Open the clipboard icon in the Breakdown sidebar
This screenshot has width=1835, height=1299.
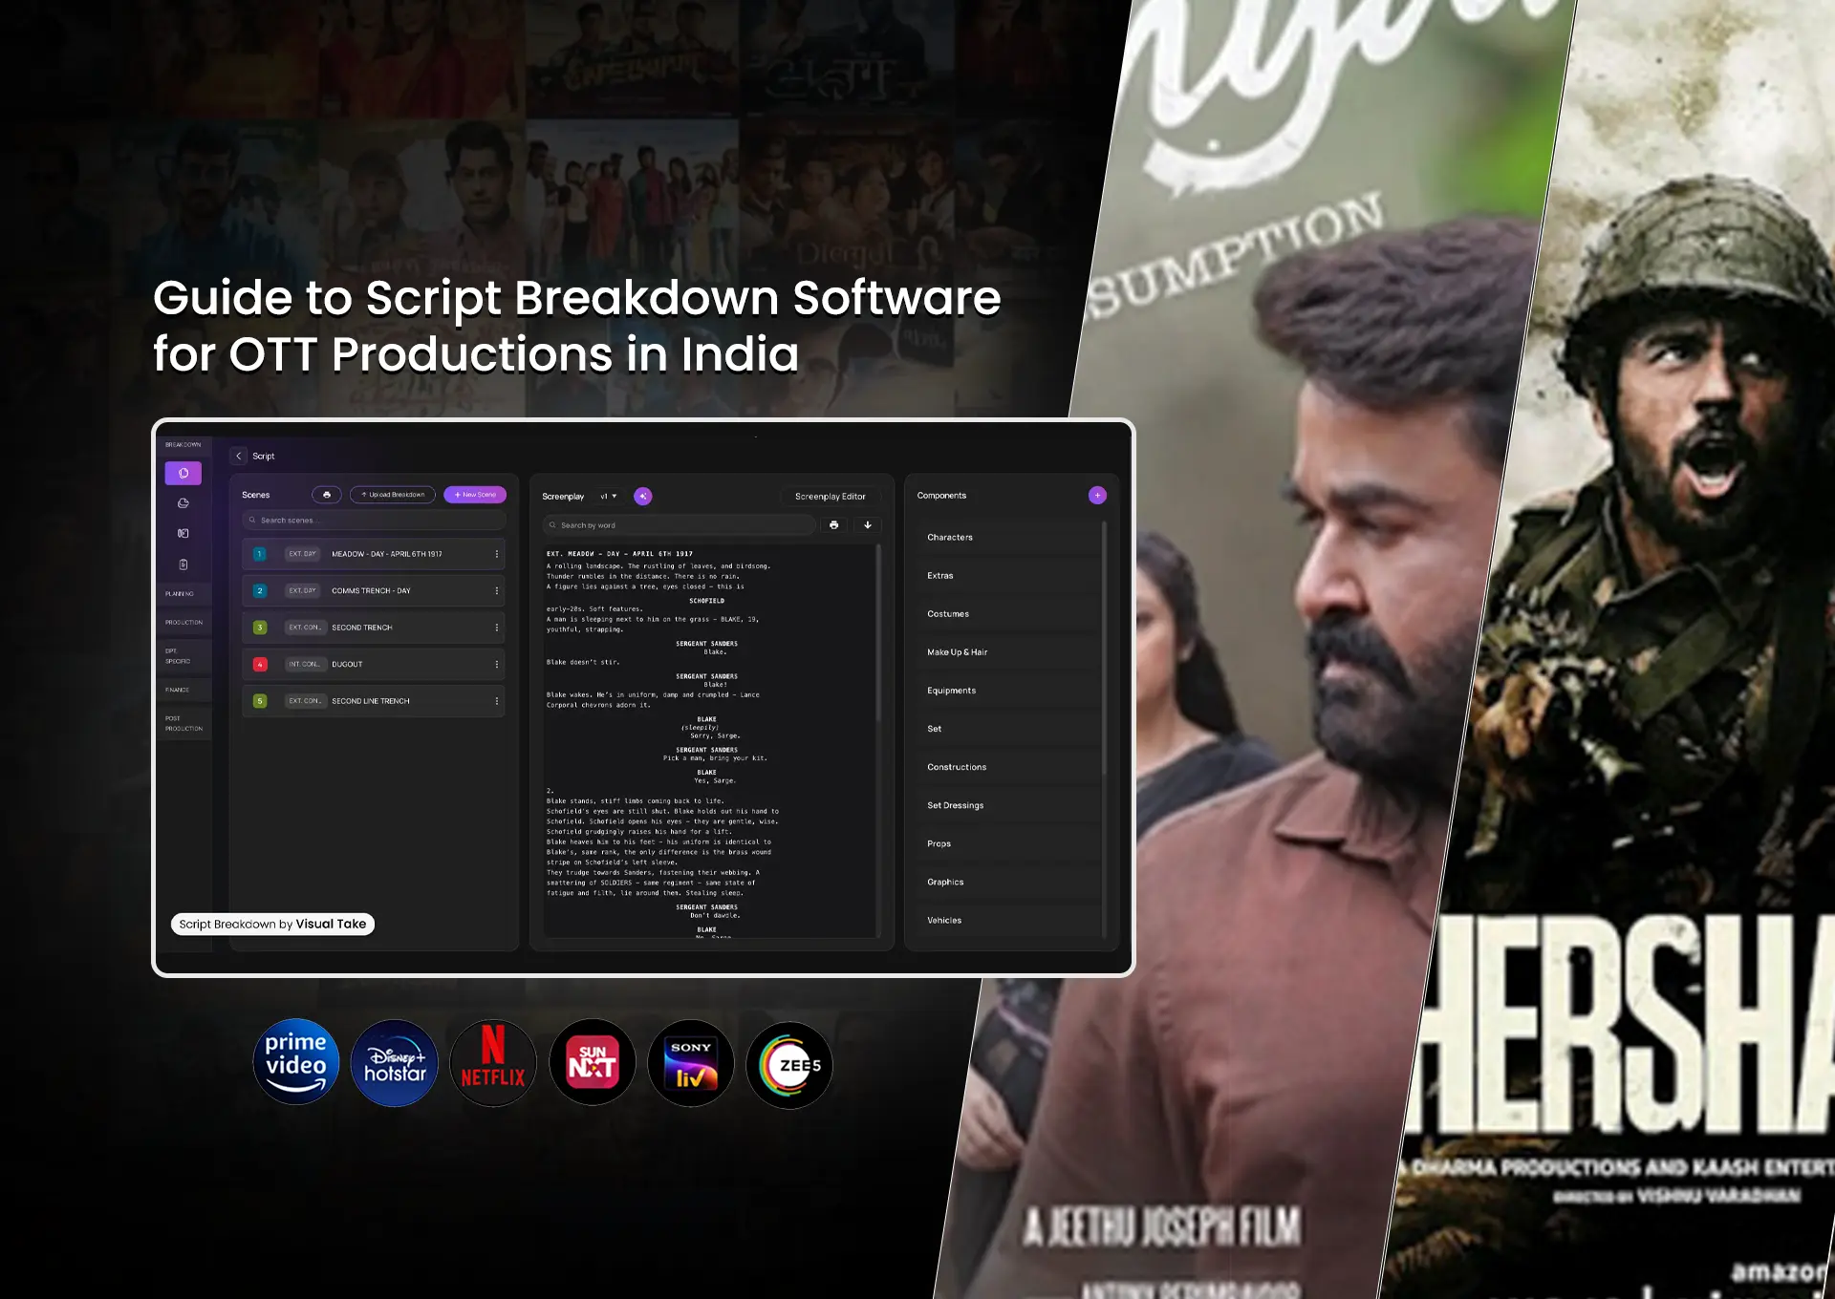183,564
